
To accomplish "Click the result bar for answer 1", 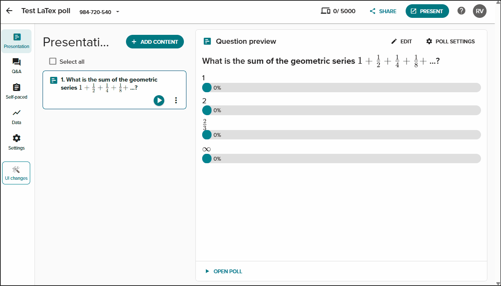I will click(x=341, y=88).
